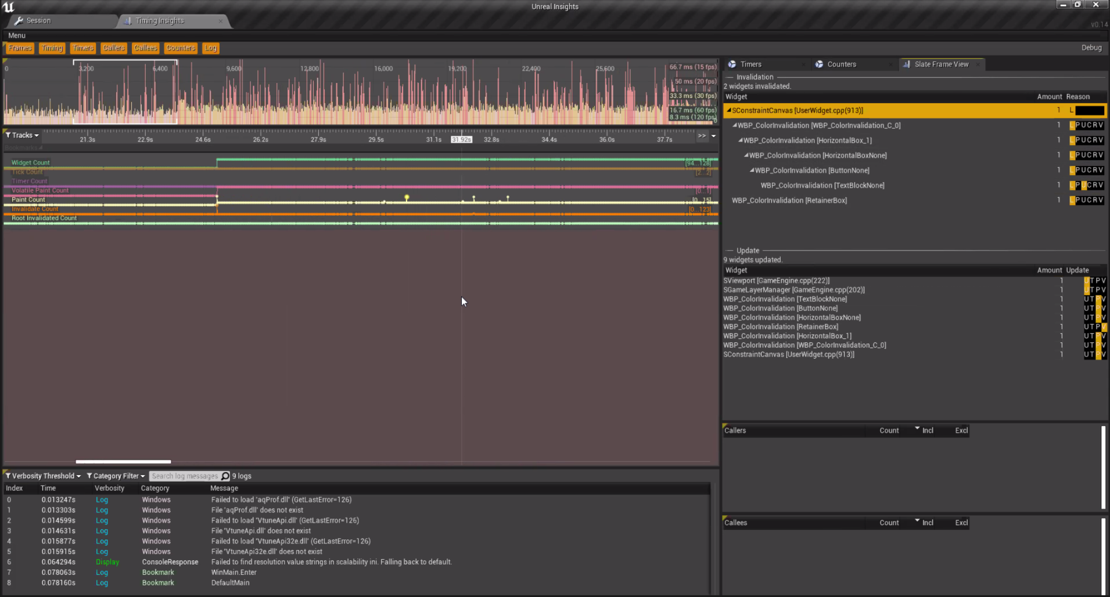Collapse the Invalidation section
The image size is (1110, 597).
point(730,77)
